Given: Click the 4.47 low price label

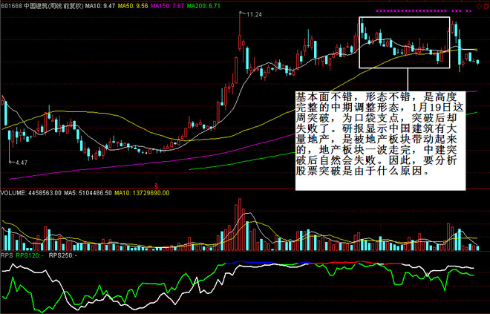Looking at the screenshot, I should coord(22,163).
